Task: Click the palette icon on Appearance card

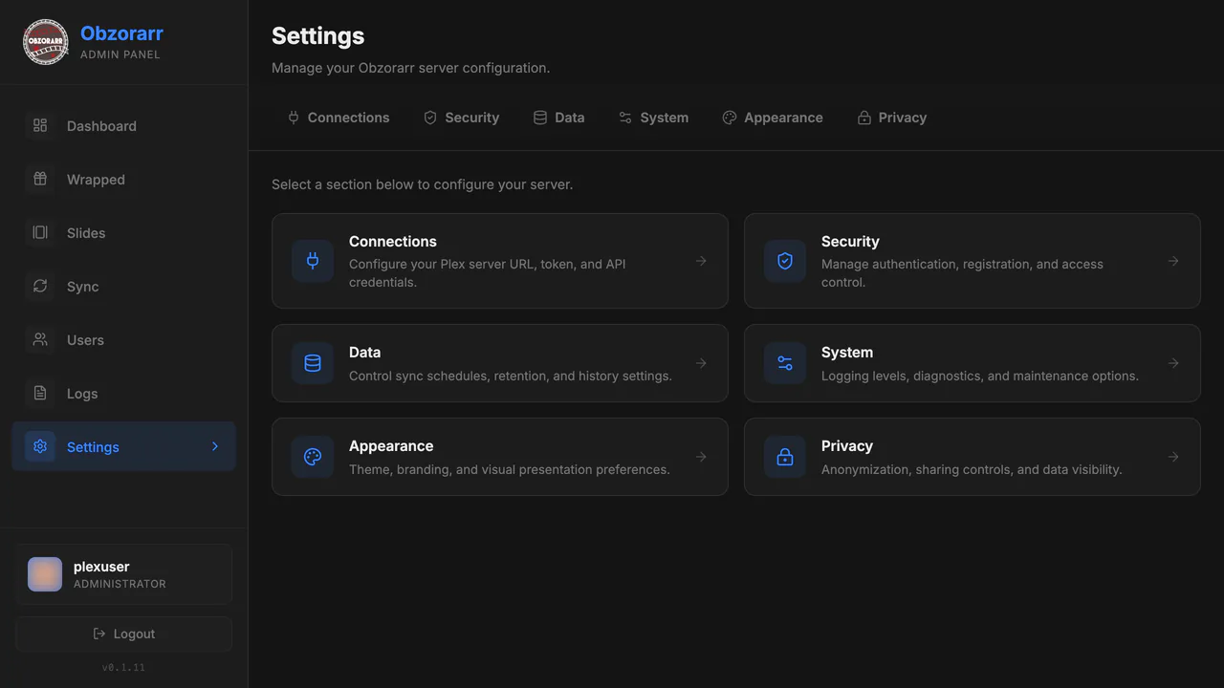Action: [313, 457]
